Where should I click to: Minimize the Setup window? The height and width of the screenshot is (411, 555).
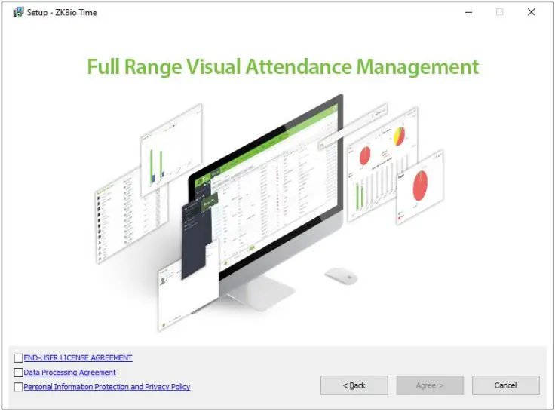pos(468,12)
